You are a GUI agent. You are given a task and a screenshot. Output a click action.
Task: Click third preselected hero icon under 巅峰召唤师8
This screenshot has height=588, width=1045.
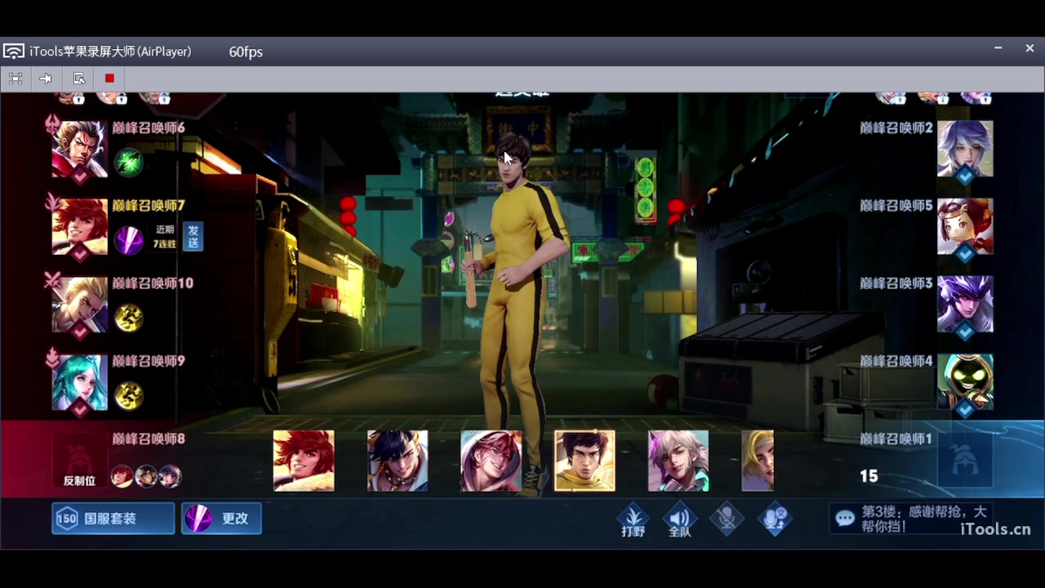click(170, 475)
